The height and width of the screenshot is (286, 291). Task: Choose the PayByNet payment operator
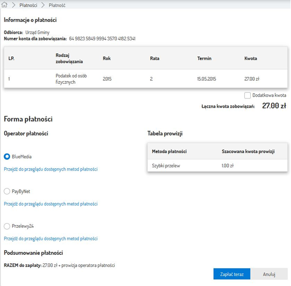tap(7, 191)
